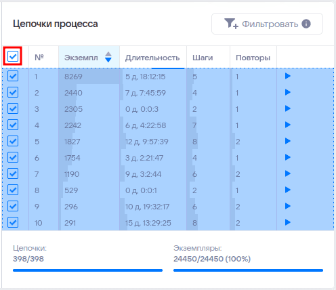The image size is (336, 290).
Task: Play the chain with 1754 instances
Action: click(287, 157)
